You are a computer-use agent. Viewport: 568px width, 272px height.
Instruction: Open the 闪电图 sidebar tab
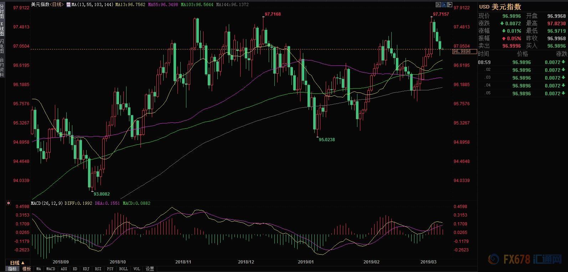pyautogui.click(x=2, y=46)
